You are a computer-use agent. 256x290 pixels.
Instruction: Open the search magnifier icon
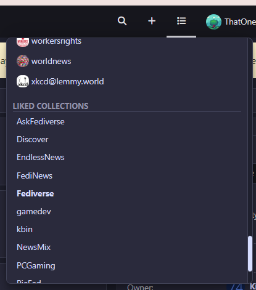click(x=122, y=21)
